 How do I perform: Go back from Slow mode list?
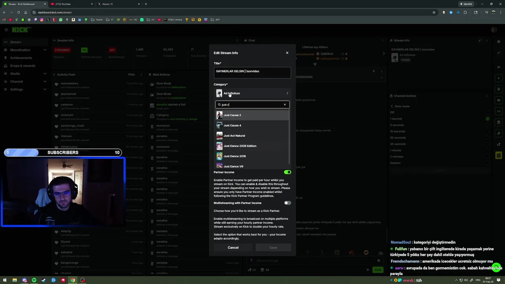click(392, 106)
